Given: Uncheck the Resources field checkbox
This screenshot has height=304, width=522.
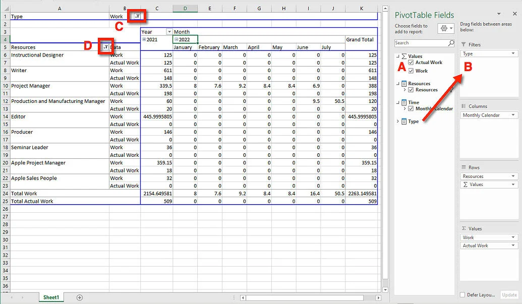Looking at the screenshot, I should coord(411,90).
